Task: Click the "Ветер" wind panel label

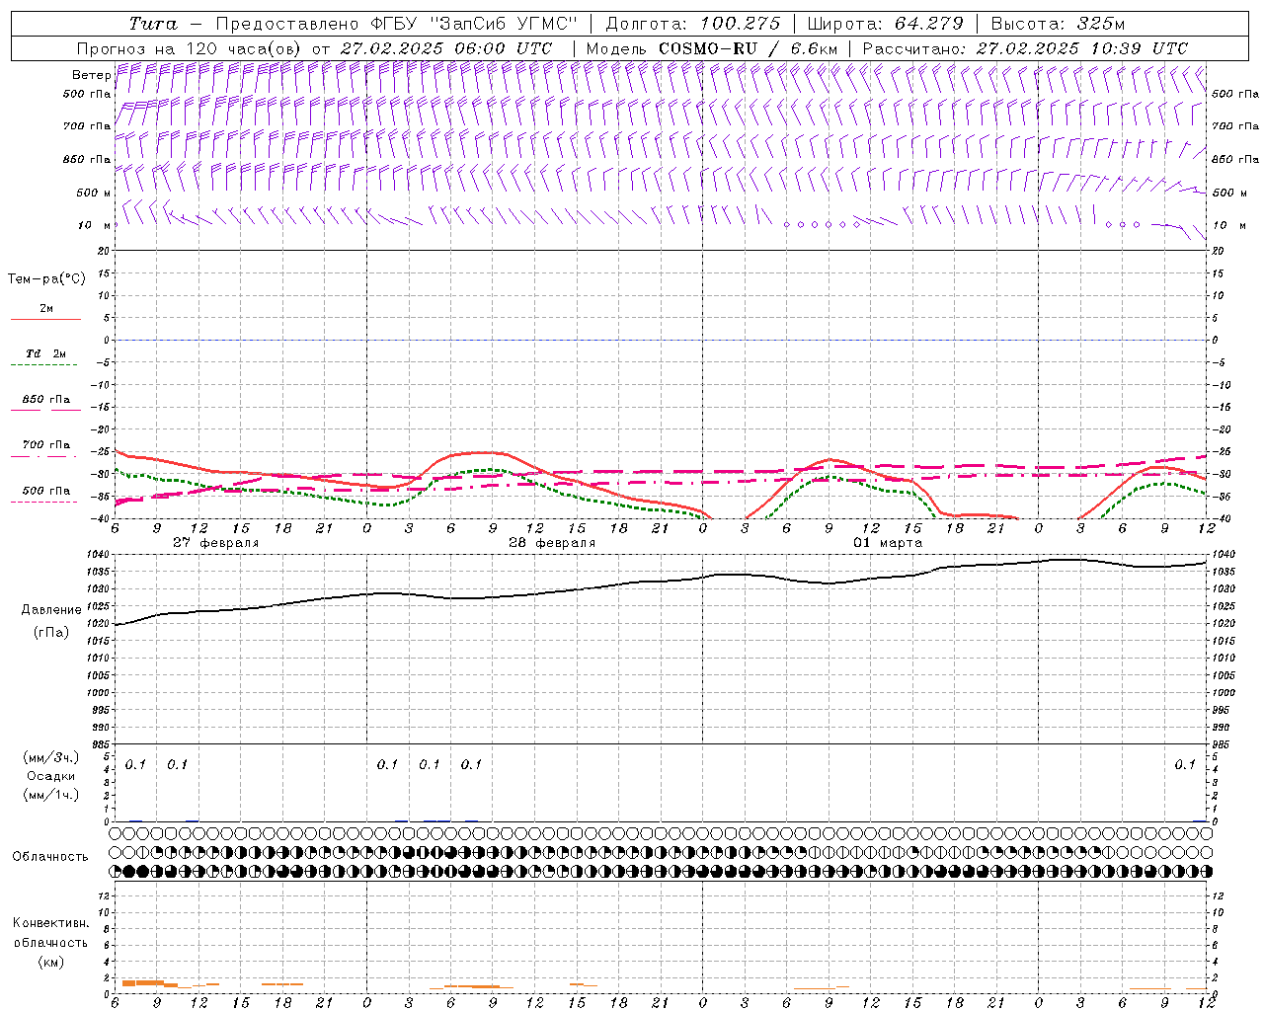Action: 91,75
